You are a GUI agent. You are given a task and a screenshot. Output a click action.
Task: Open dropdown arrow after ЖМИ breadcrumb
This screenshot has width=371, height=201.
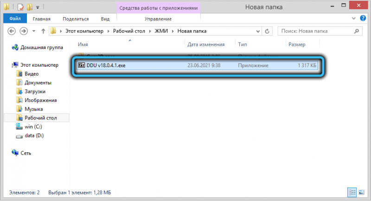coord(173,31)
